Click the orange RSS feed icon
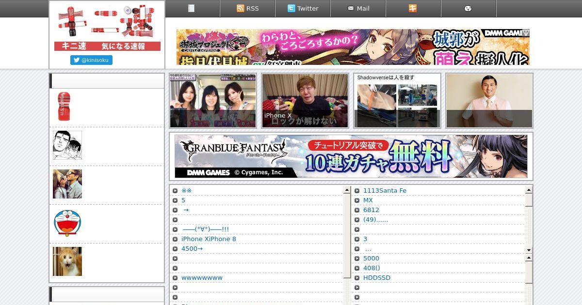Screen dimensions: 582x305 coord(240,8)
